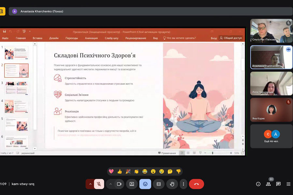Click the 'Что вы хотите сделать?' search box
This screenshot has width=293, height=195.
click(x=179, y=38)
